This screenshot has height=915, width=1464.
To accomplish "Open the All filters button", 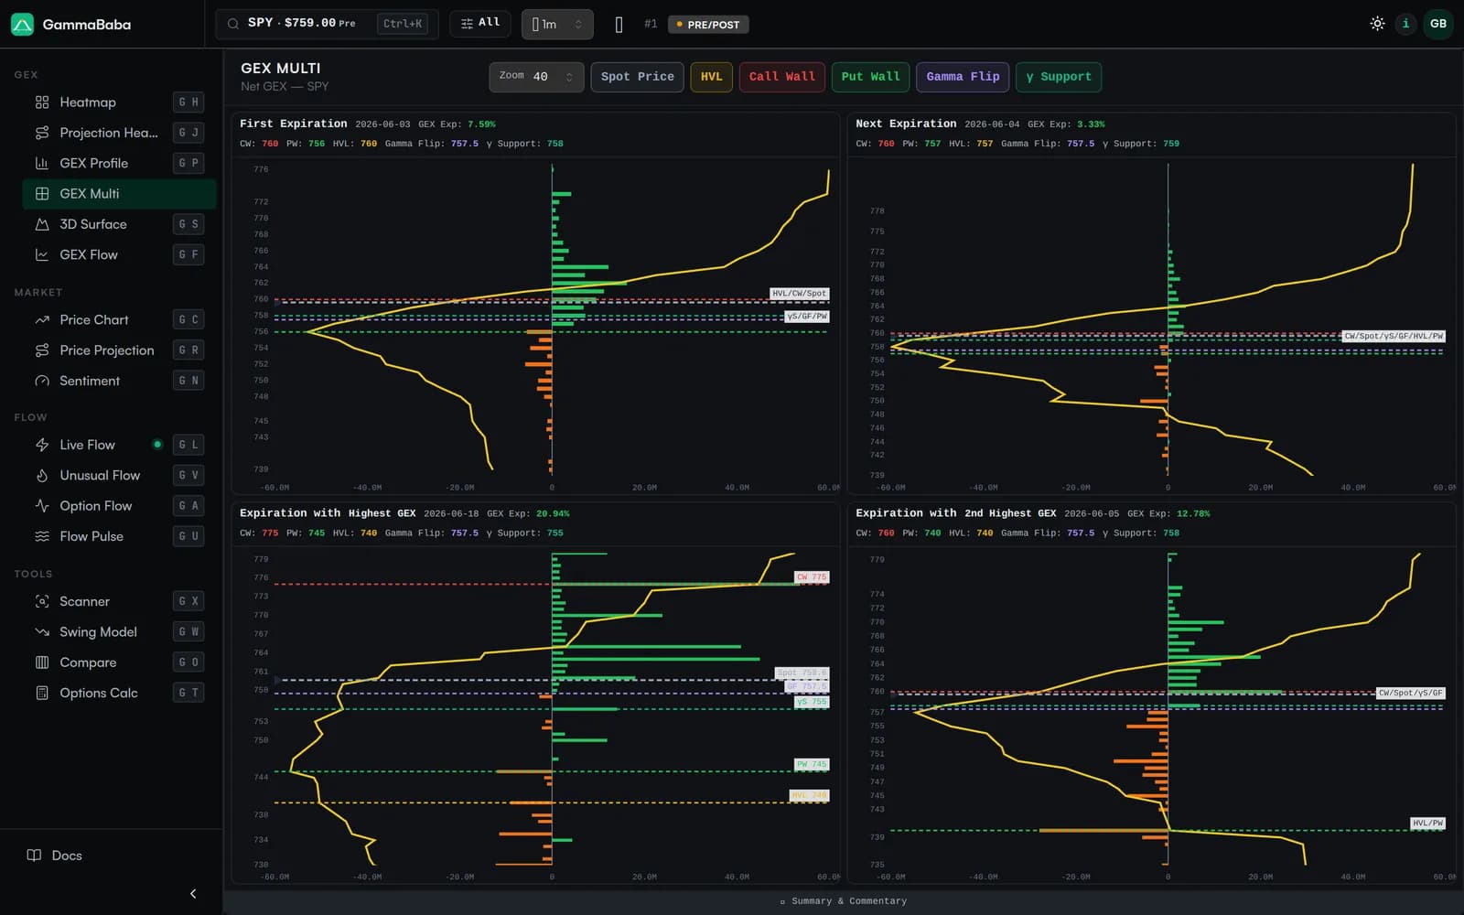I will 480,23.
